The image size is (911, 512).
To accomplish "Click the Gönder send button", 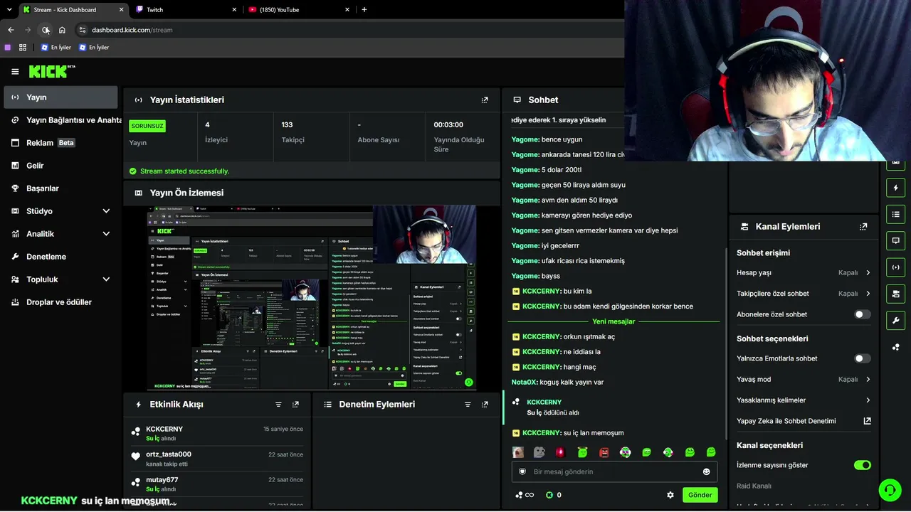I will click(x=700, y=495).
